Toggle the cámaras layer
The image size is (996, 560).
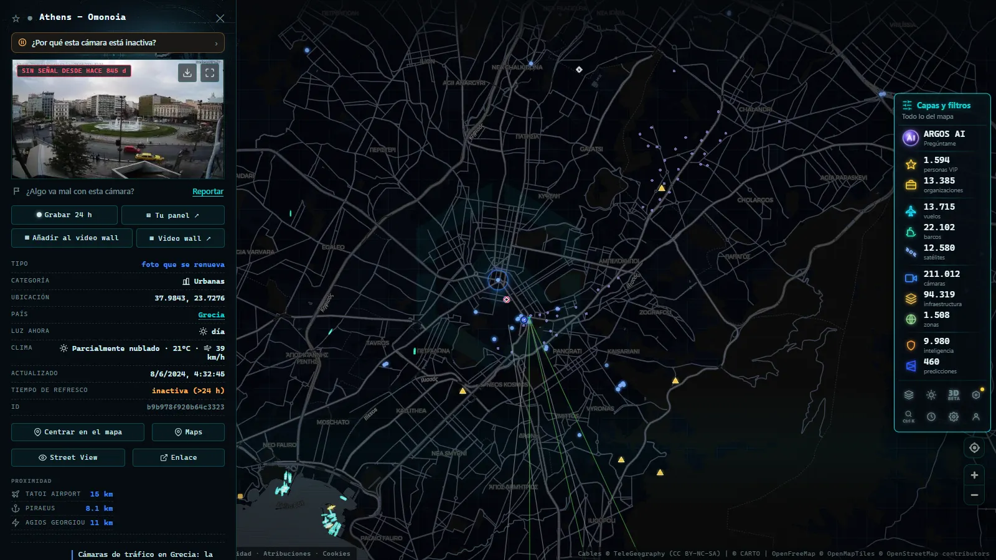911,278
